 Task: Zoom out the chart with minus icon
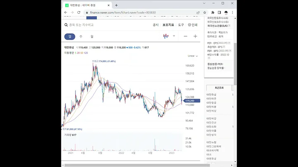click(185, 36)
